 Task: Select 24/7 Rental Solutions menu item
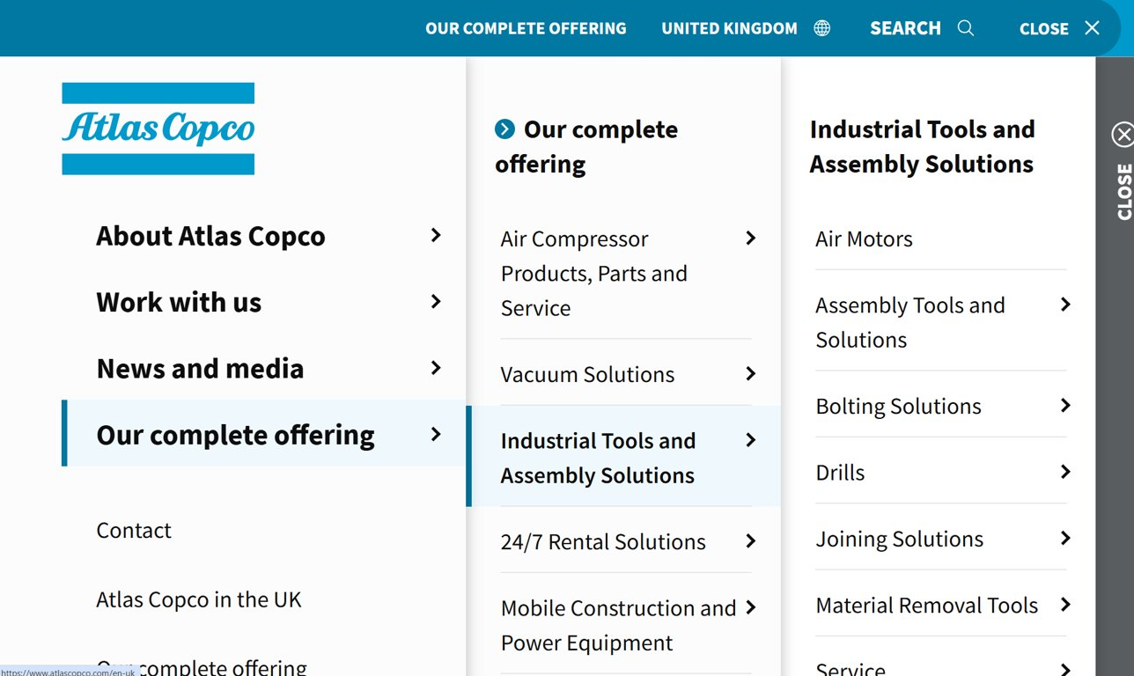[603, 541]
